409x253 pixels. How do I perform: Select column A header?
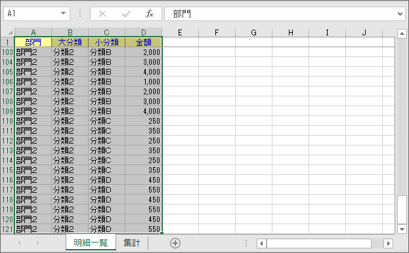[x=33, y=33]
